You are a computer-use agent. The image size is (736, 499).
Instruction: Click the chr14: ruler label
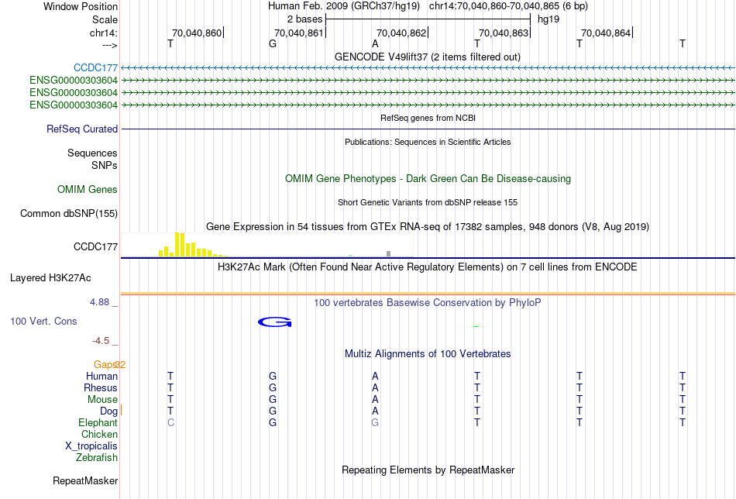(x=103, y=33)
